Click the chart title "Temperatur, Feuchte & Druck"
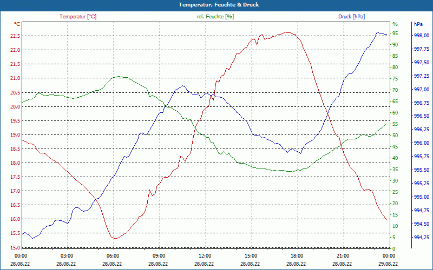Screen dimensions: 433x270 [x=219, y=5]
